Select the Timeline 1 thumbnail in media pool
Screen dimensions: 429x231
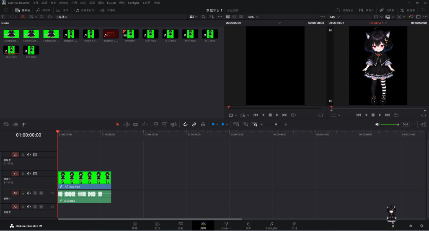(x=131, y=34)
